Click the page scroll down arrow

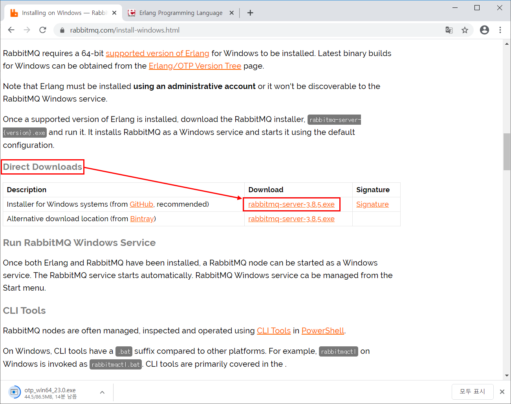(507, 375)
